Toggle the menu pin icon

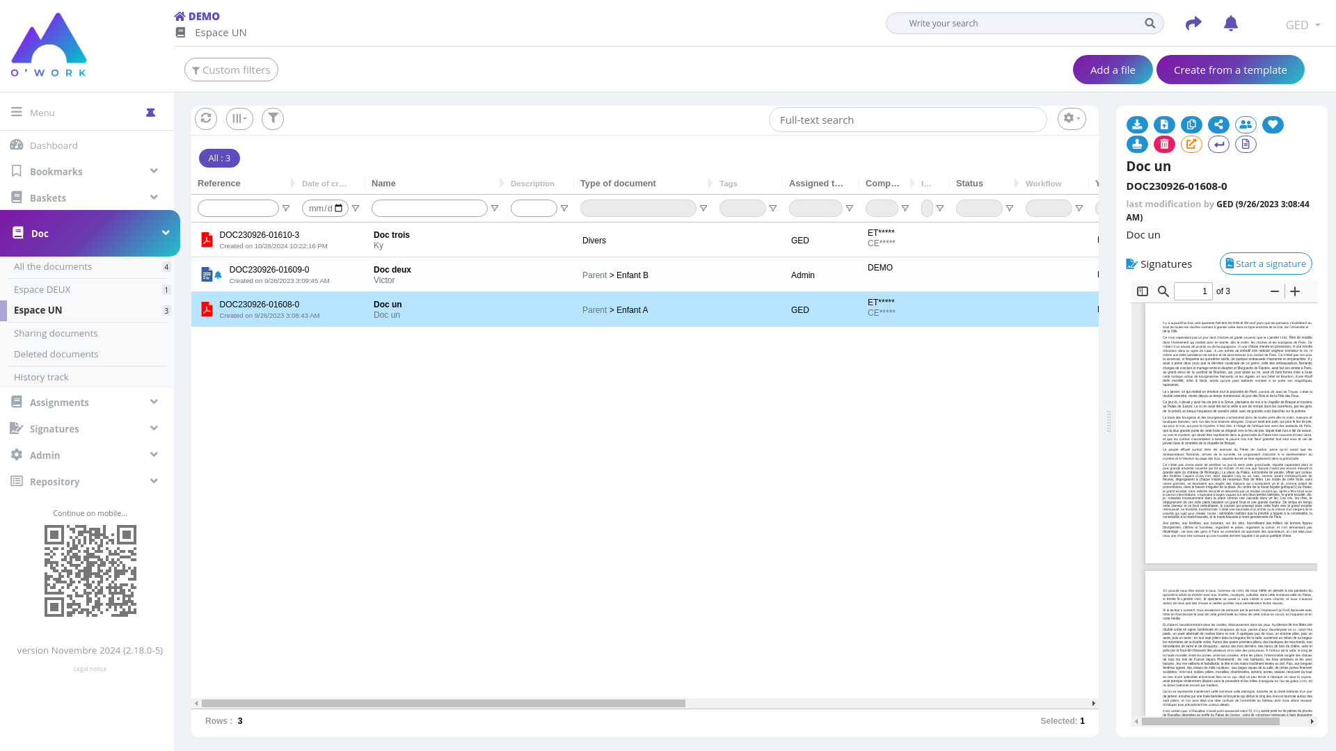pyautogui.click(x=150, y=113)
